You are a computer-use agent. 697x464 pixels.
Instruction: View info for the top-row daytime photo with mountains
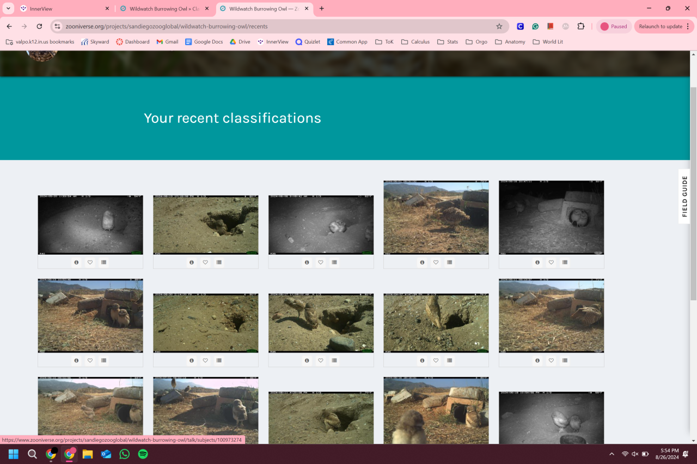click(422, 262)
